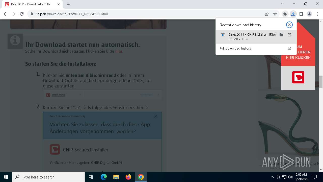The height and width of the screenshot is (182, 323).
Task: Open the Windows notification center
Action: click(x=315, y=177)
